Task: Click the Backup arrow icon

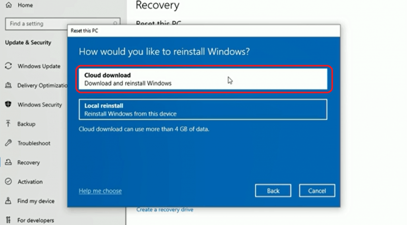Action: tap(8, 124)
